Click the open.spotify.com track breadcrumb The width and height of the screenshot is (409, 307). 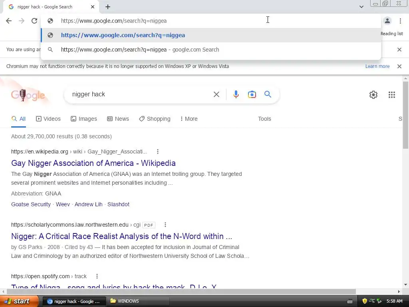coord(49,276)
